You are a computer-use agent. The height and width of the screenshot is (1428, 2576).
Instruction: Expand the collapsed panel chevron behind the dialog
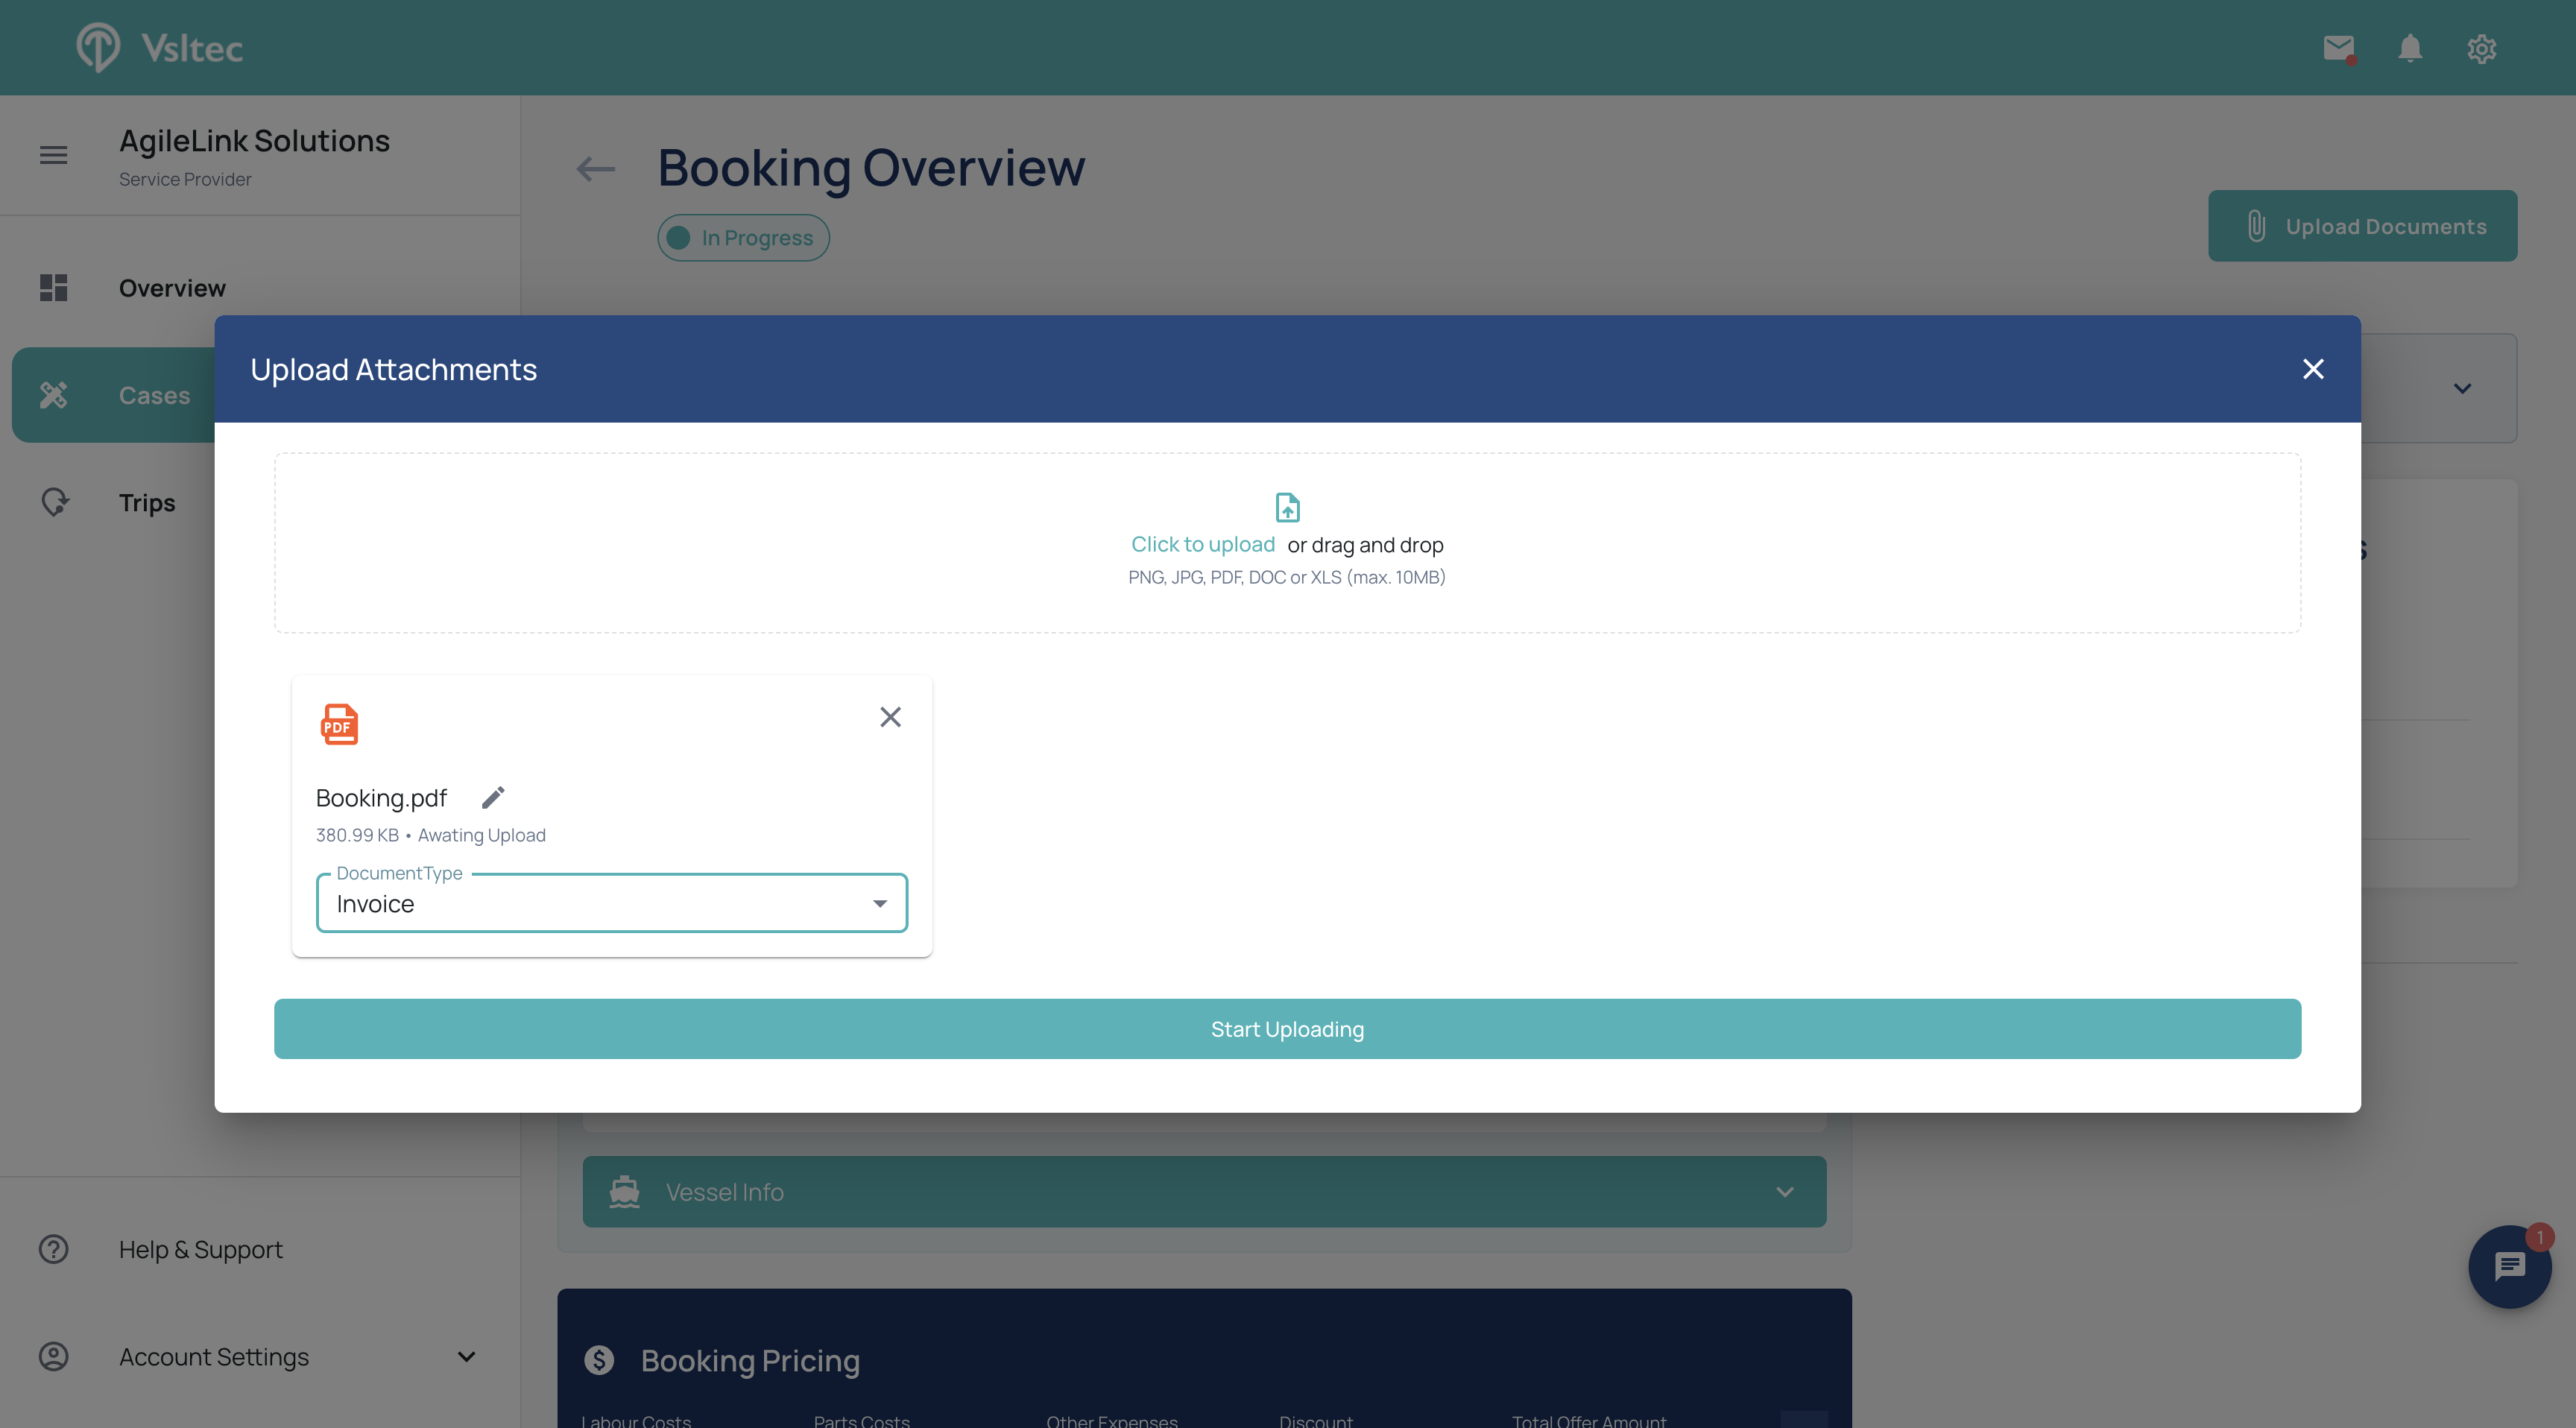click(x=2462, y=388)
